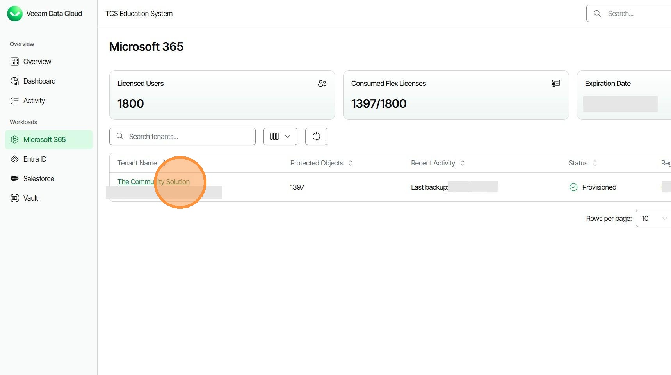Open the Entra ID workload
Image resolution: width=671 pixels, height=375 pixels.
tap(49, 159)
